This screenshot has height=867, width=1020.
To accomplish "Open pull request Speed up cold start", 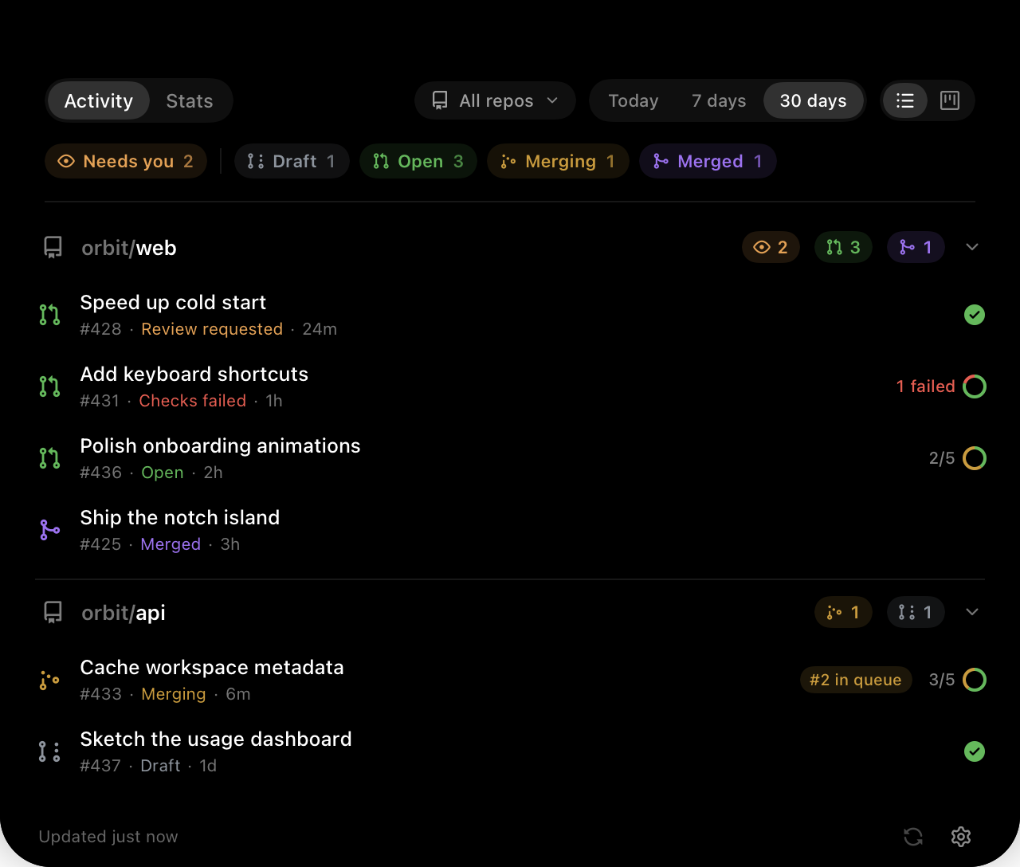I will tap(510, 315).
